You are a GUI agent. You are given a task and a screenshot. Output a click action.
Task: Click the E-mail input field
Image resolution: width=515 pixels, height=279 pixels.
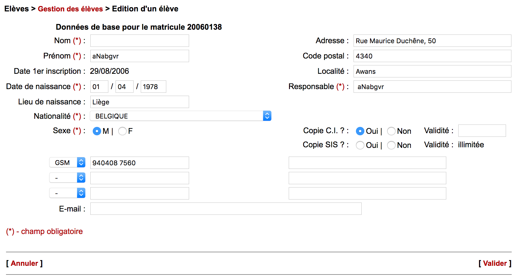click(226, 209)
